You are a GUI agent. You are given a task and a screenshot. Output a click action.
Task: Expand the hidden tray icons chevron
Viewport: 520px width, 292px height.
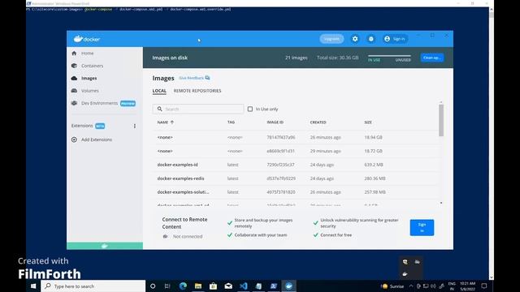[x=411, y=286]
